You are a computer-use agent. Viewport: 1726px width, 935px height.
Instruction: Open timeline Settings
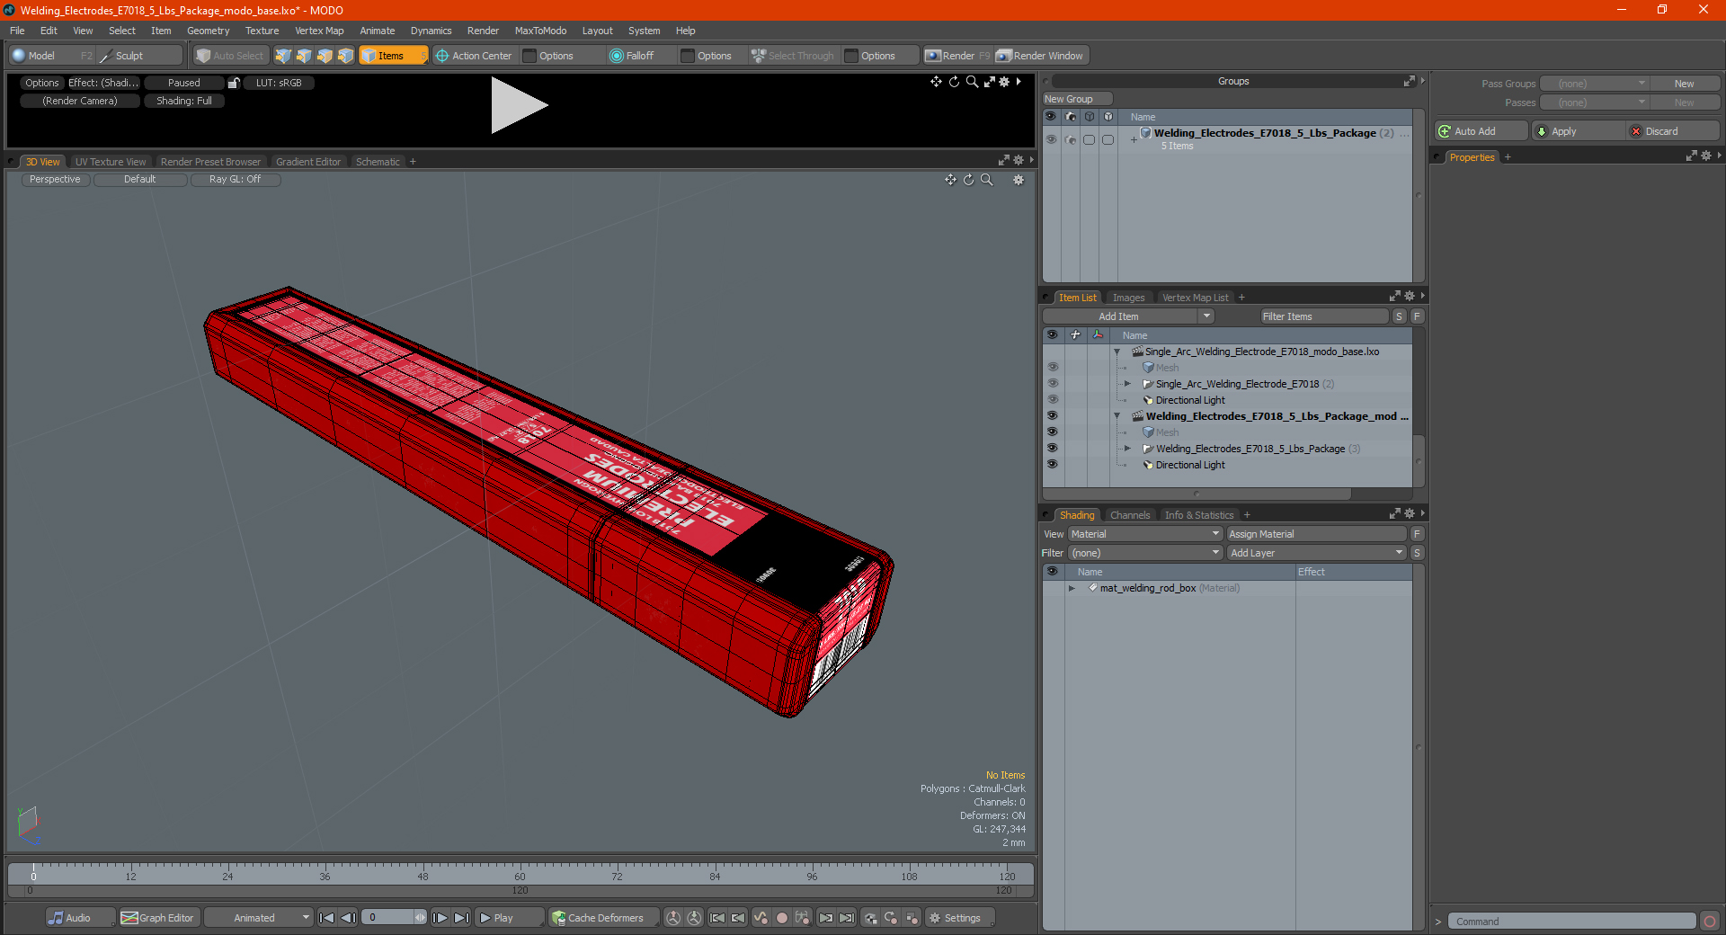click(960, 918)
